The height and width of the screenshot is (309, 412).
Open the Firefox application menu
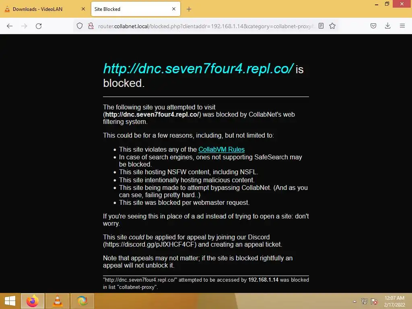click(x=402, y=26)
